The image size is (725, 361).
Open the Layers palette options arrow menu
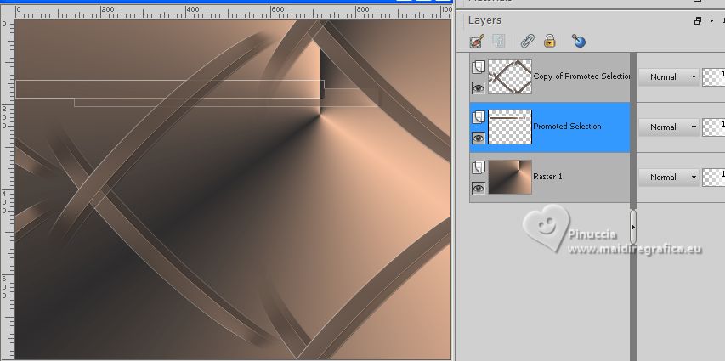point(711,20)
